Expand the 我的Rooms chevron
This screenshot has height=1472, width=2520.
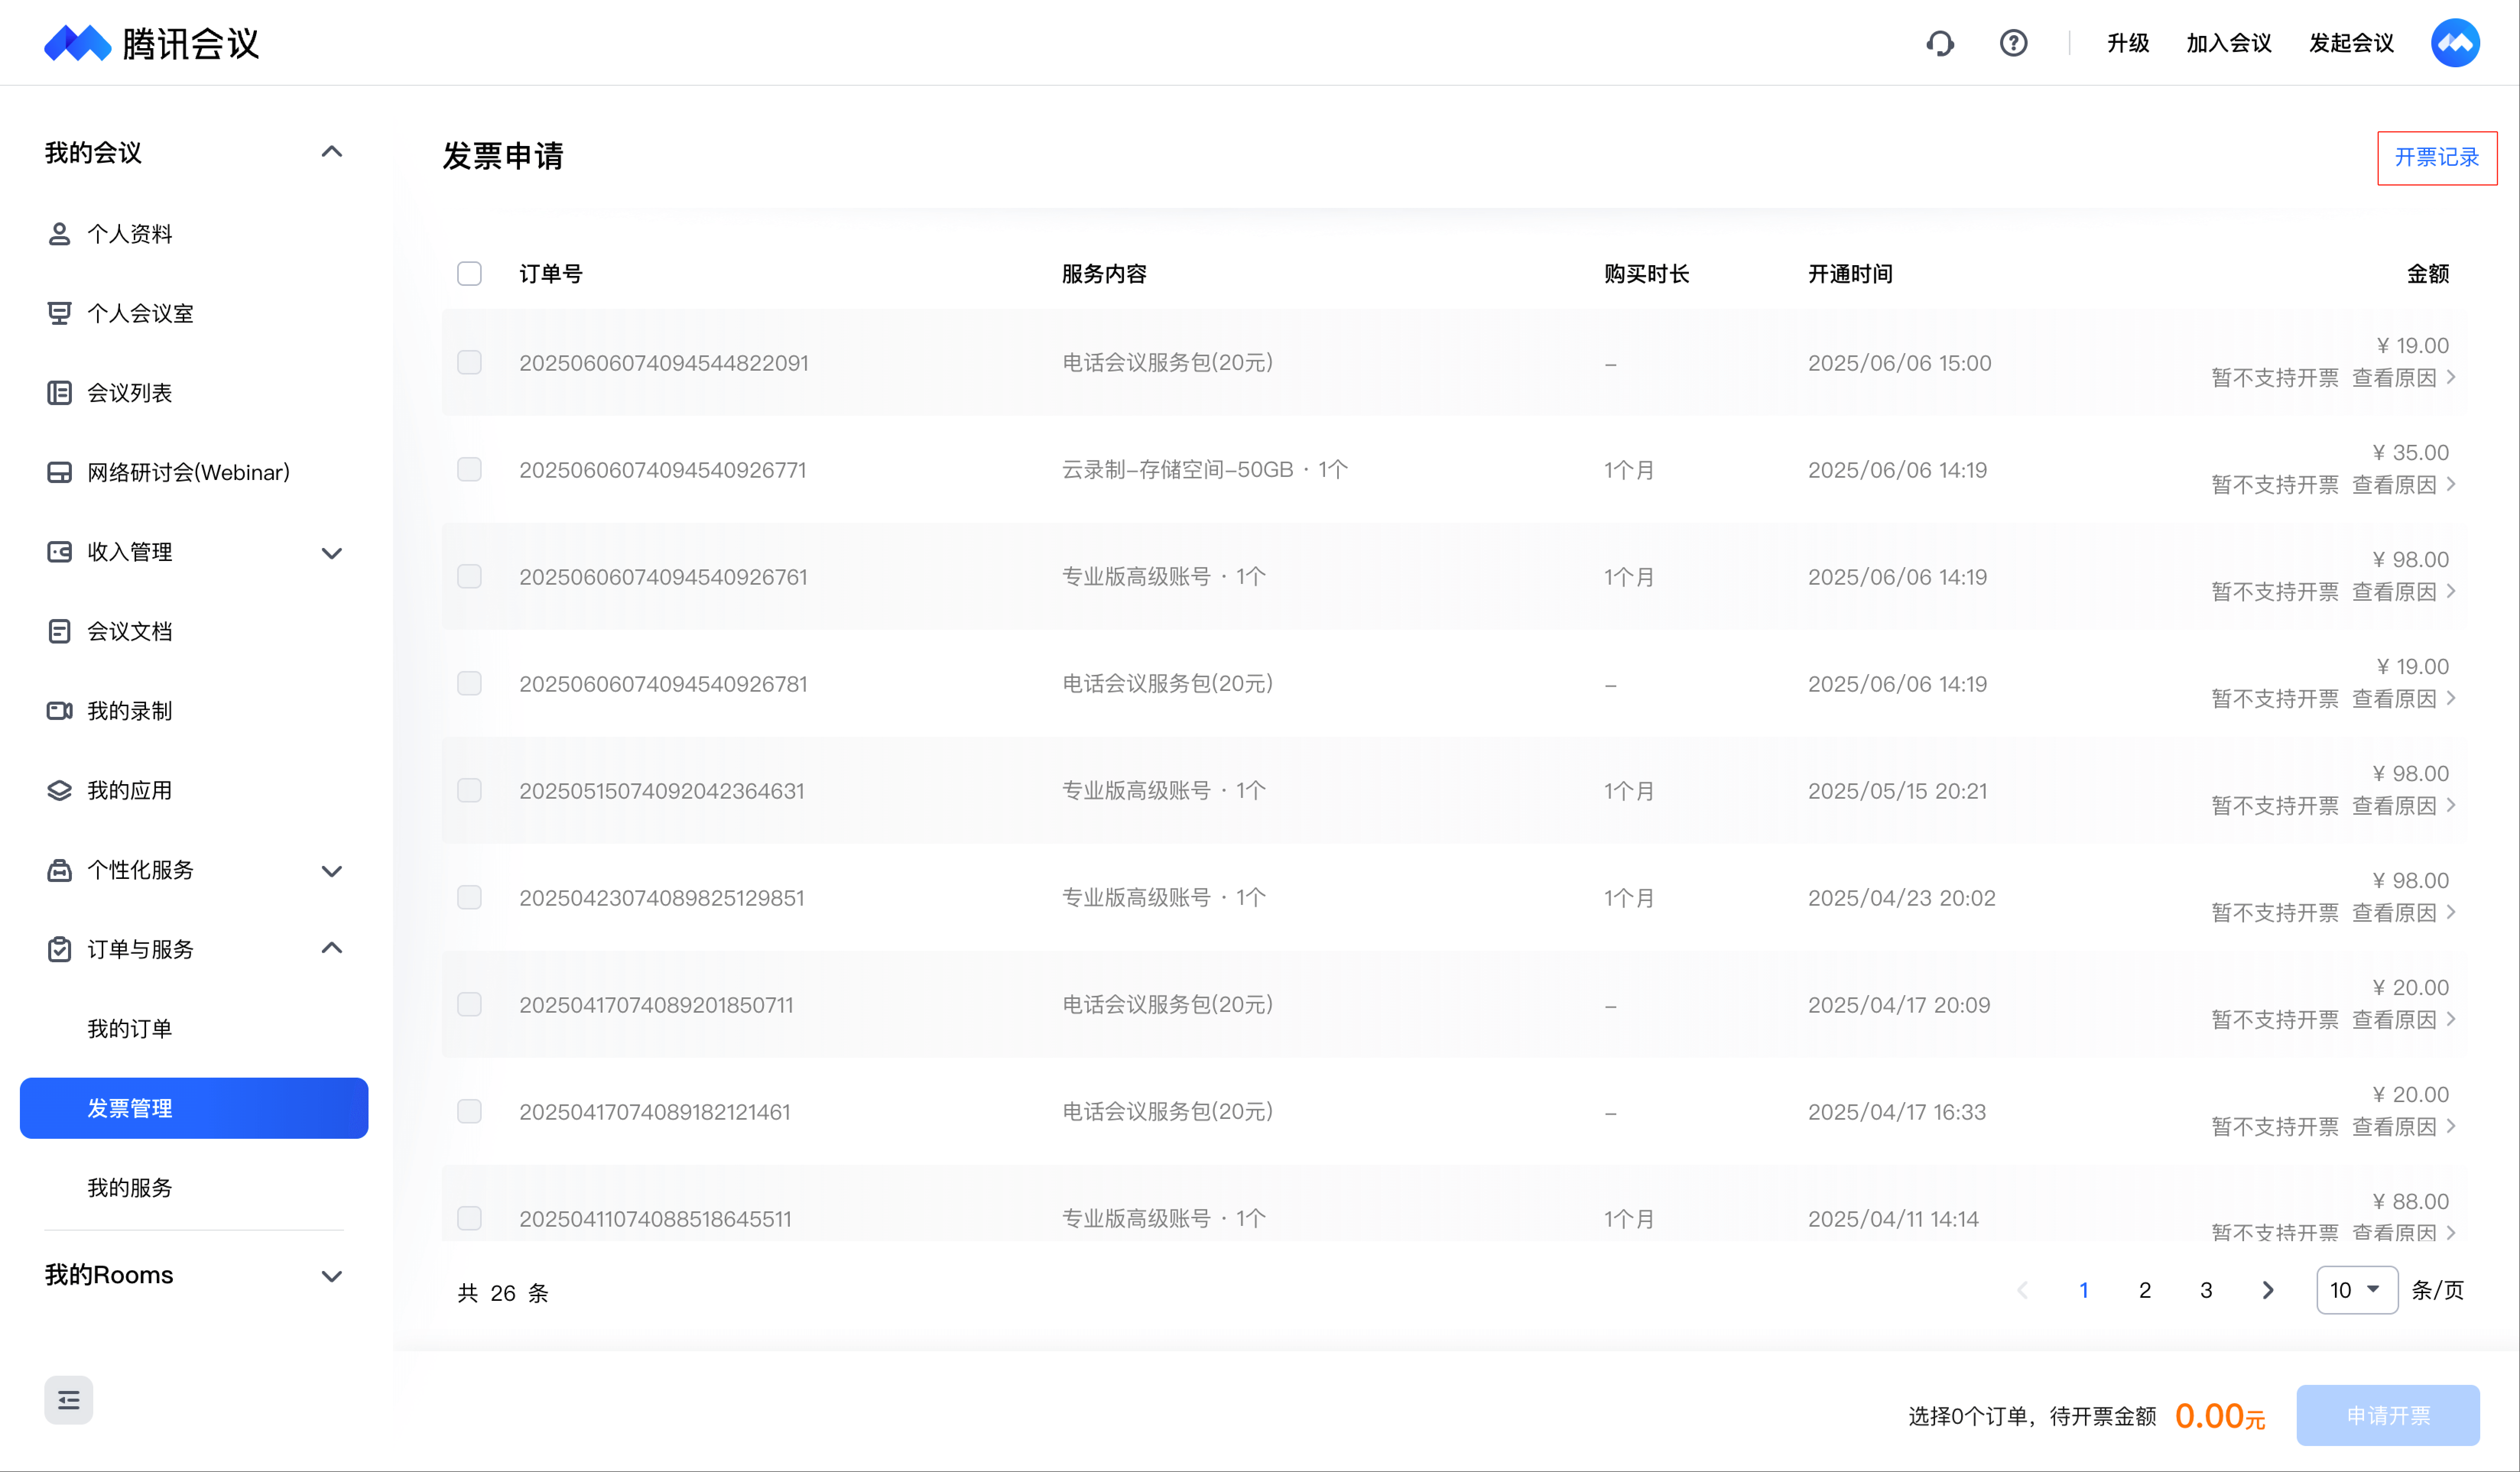pos(332,1276)
